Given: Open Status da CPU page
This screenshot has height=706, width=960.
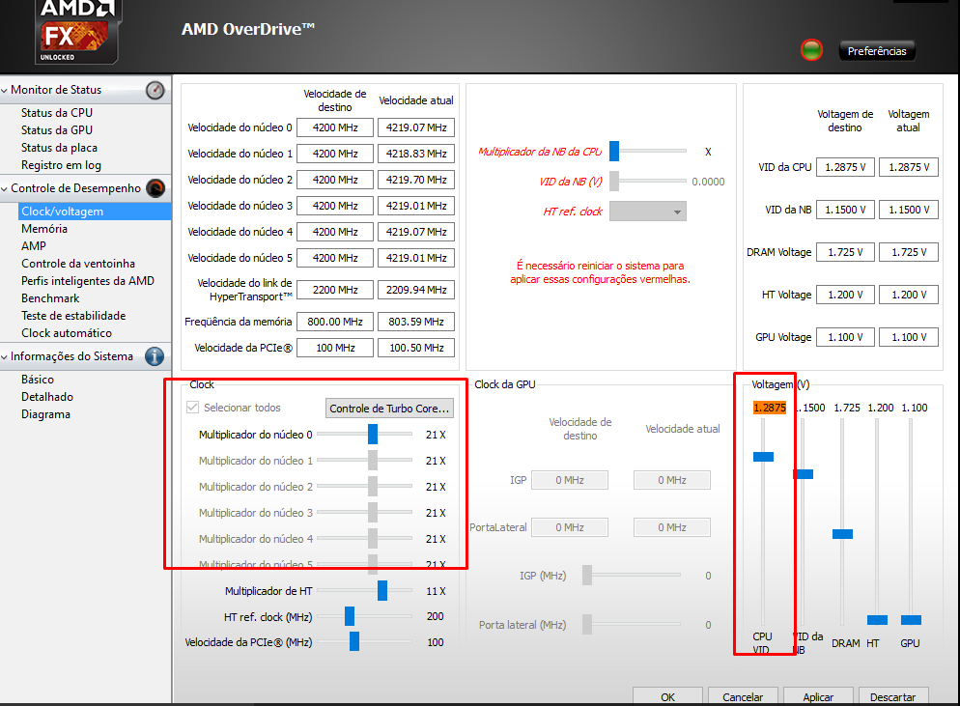Looking at the screenshot, I should click(x=57, y=113).
